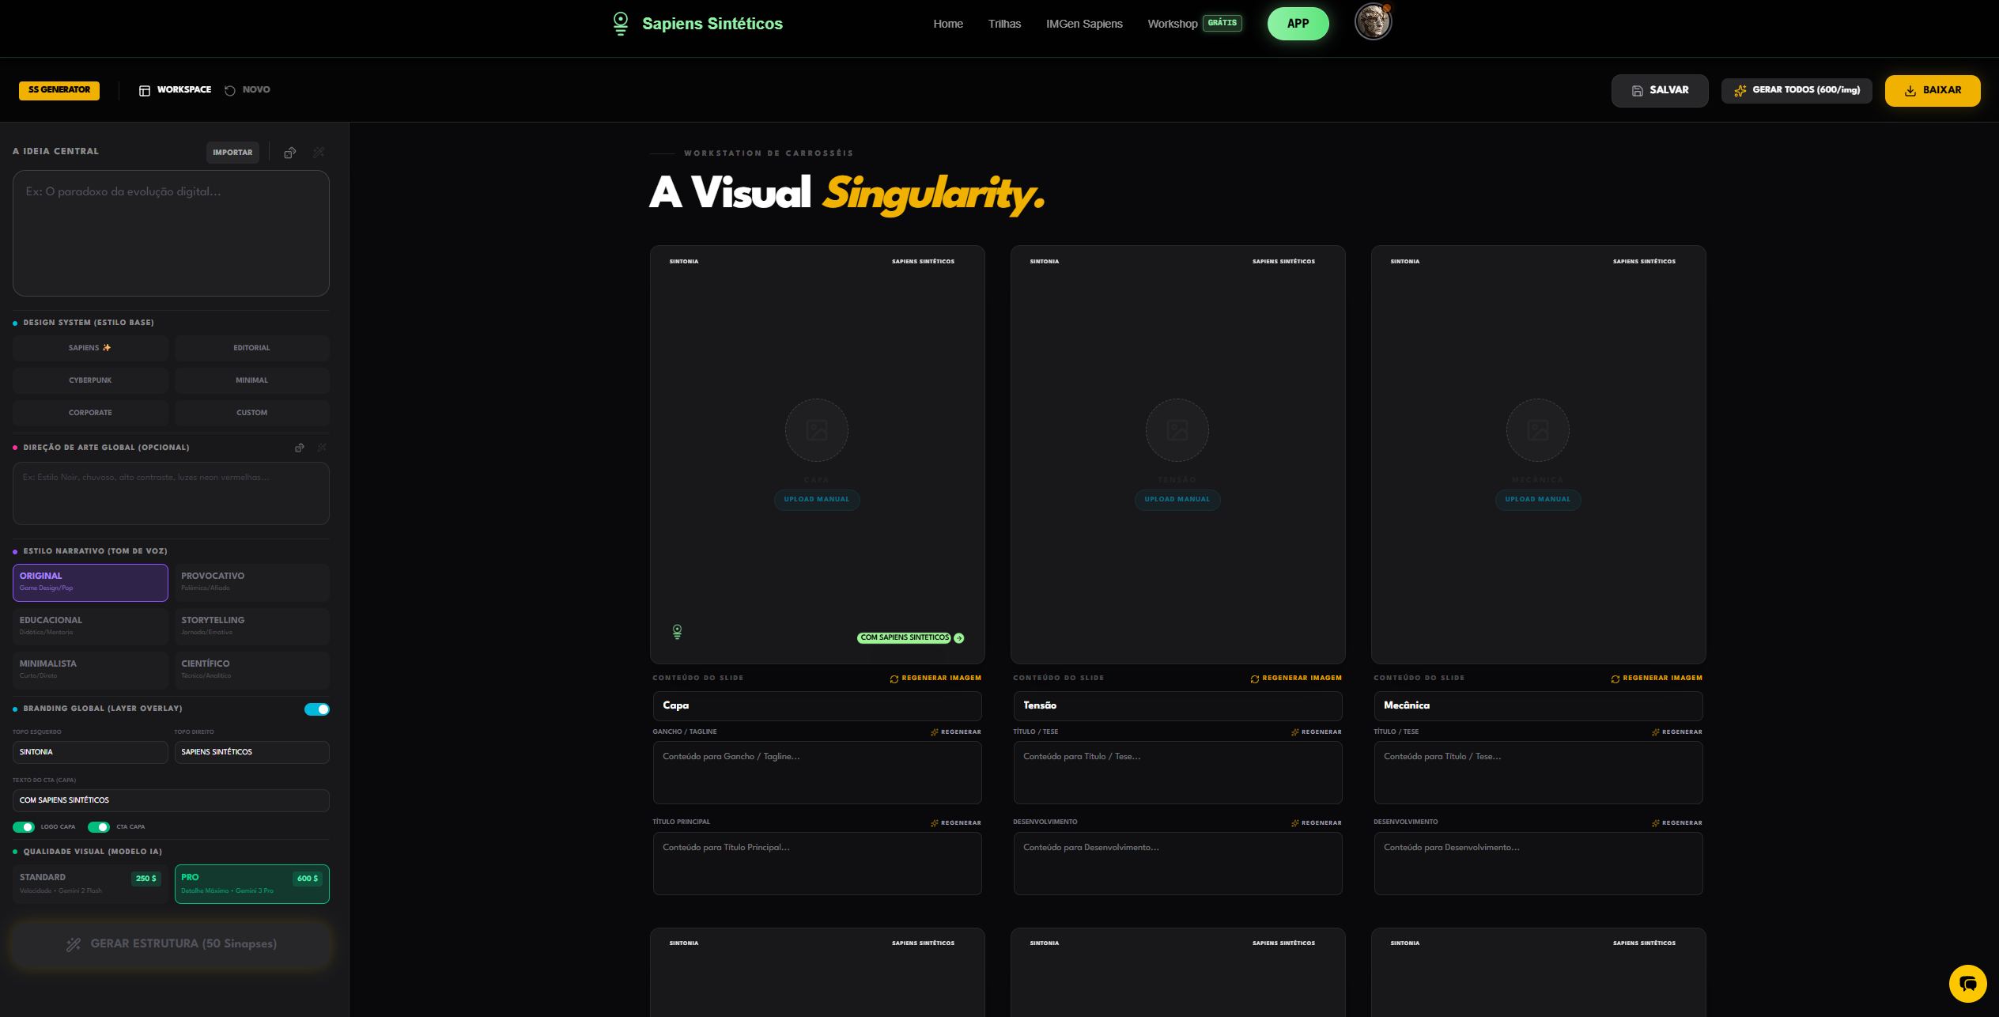This screenshot has width=1999, height=1017.
Task: Switch to the Workspace tab
Action: 176,90
